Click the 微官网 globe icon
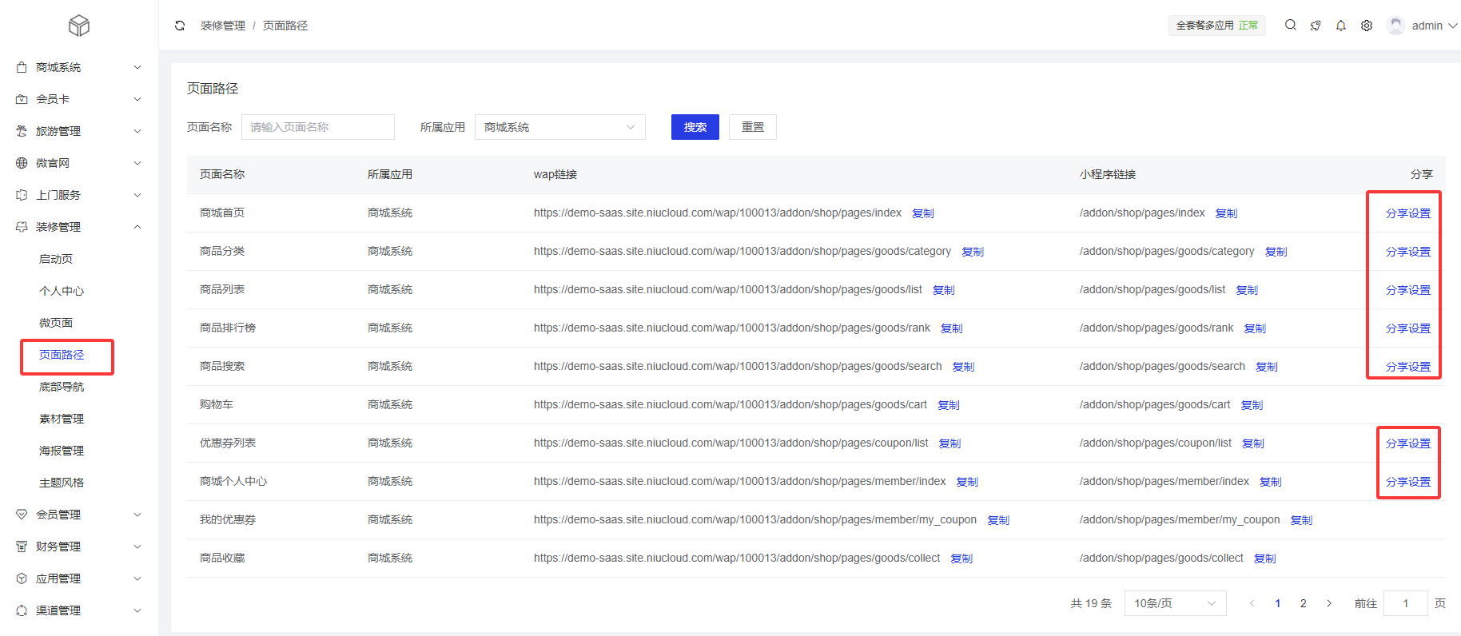 pyautogui.click(x=22, y=163)
